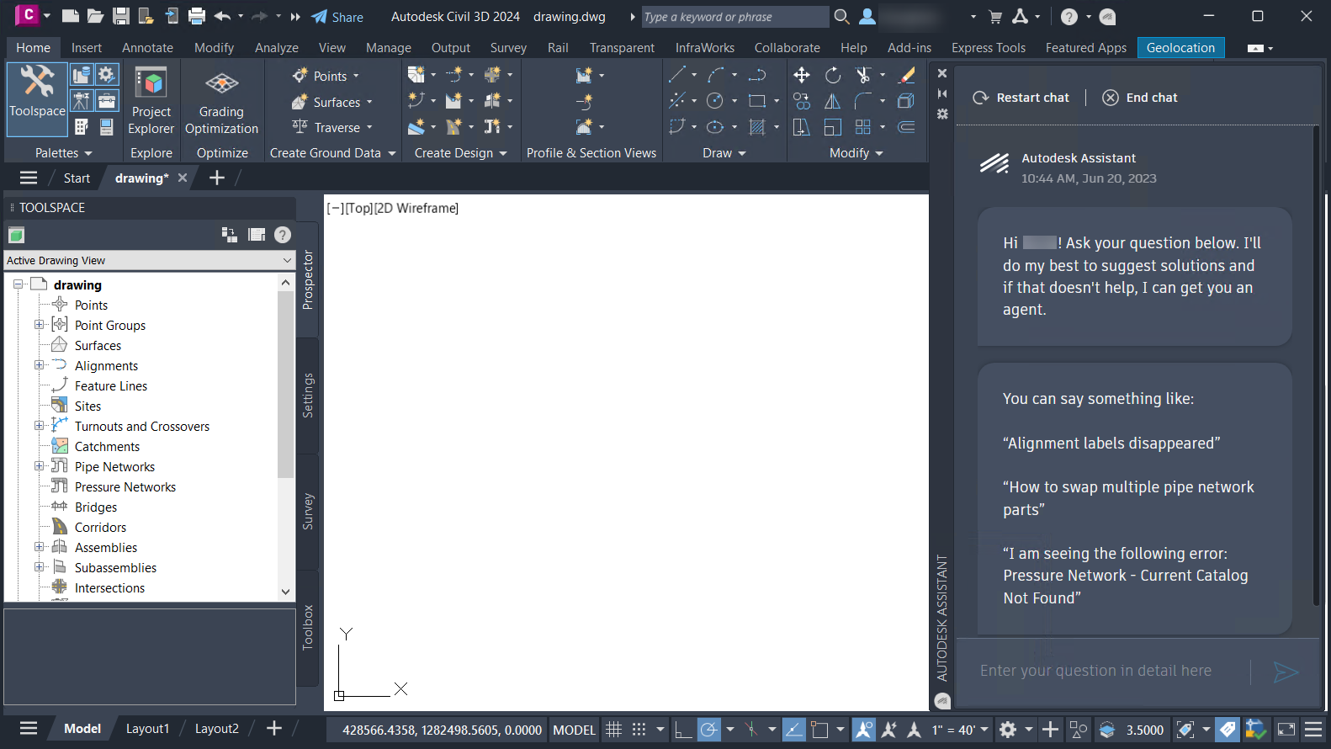Screen dimensions: 1331x749
Task: Expand the Alignments tree node
Action: 39,365
